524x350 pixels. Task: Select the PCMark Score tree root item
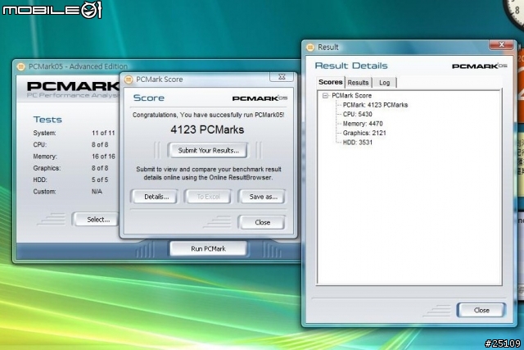[351, 95]
